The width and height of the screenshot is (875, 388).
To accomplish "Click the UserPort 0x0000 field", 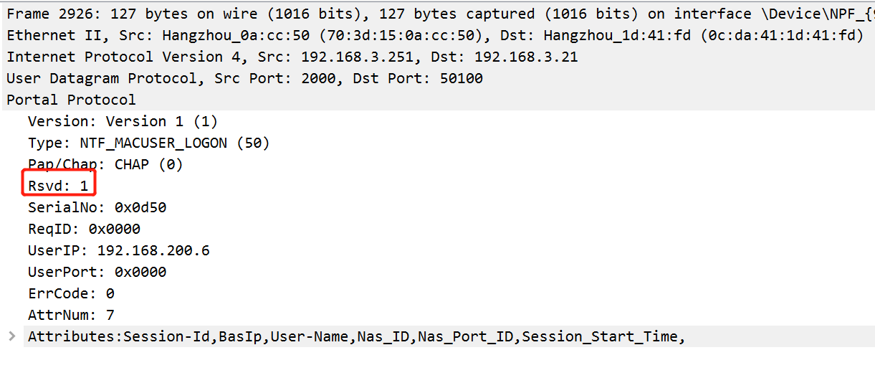I will coord(97,272).
